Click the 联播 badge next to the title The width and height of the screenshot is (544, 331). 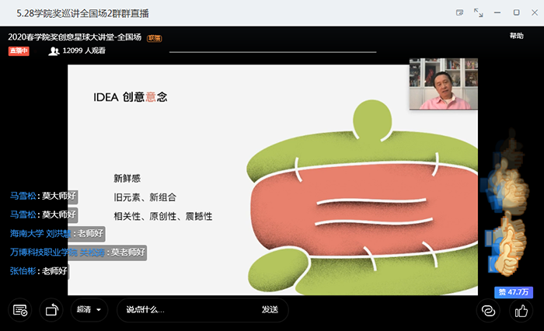pos(154,37)
